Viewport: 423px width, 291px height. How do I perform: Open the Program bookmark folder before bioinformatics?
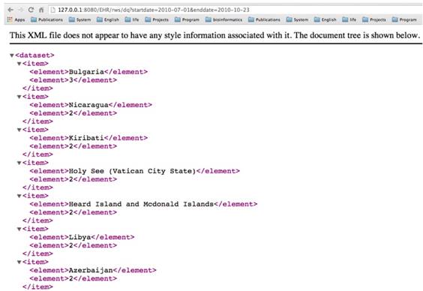tap(187, 19)
